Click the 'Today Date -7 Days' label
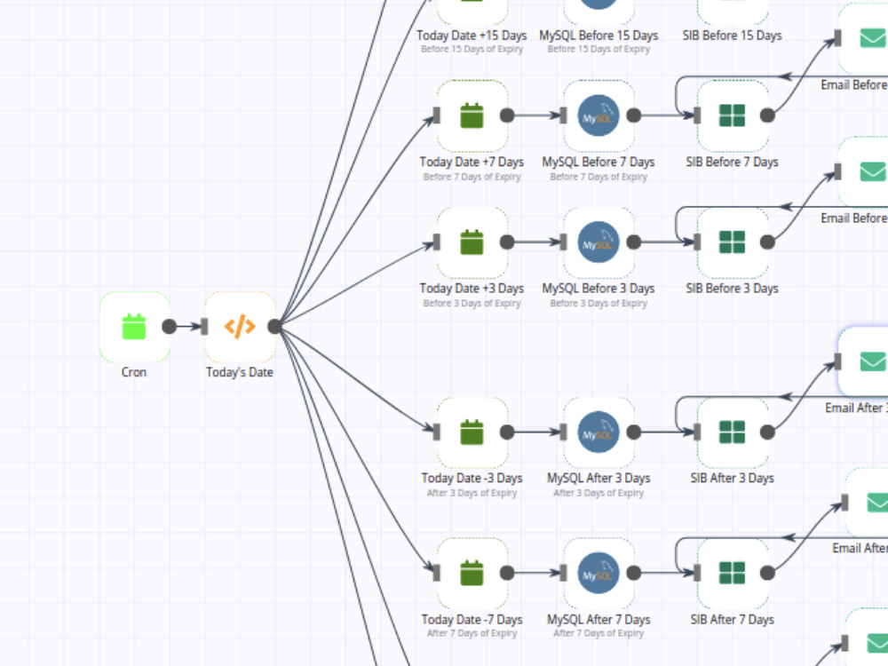888x666 pixels. point(472,620)
